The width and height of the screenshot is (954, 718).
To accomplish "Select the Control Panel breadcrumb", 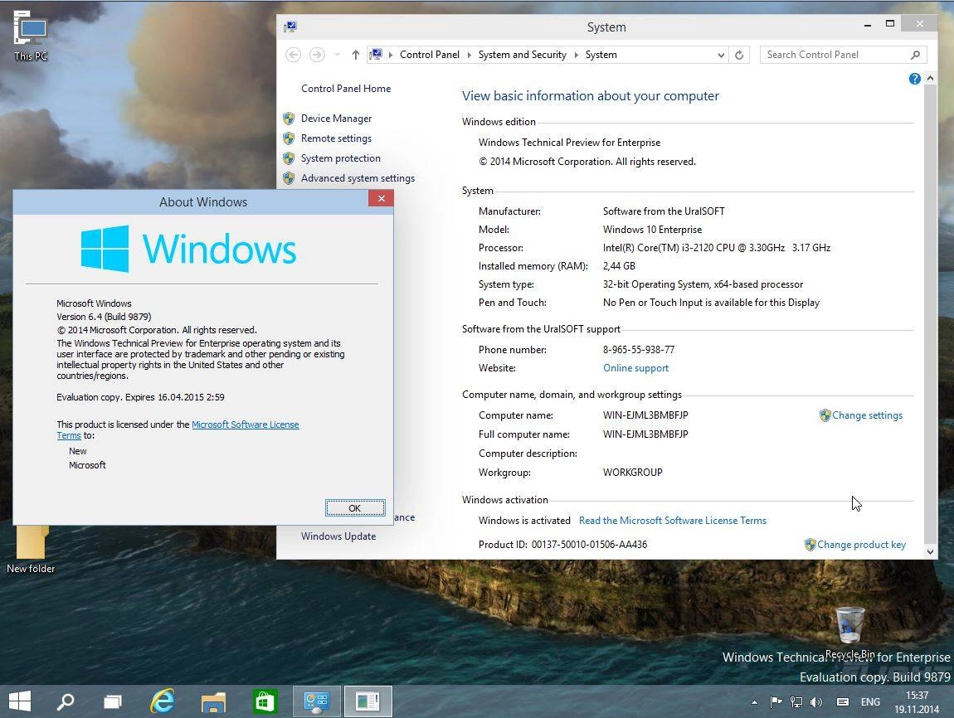I will (x=430, y=55).
